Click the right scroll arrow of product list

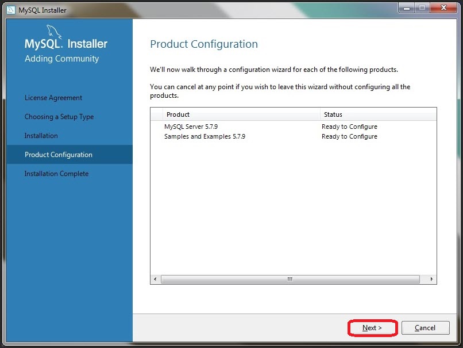point(431,279)
